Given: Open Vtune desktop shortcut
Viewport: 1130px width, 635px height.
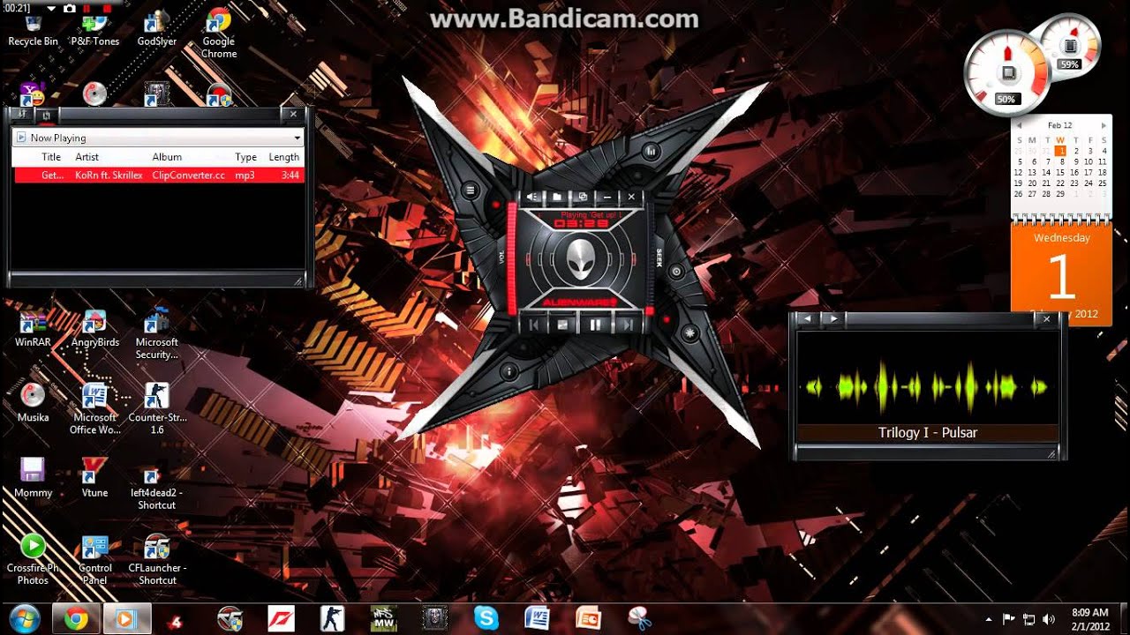Looking at the screenshot, I should pyautogui.click(x=94, y=478).
